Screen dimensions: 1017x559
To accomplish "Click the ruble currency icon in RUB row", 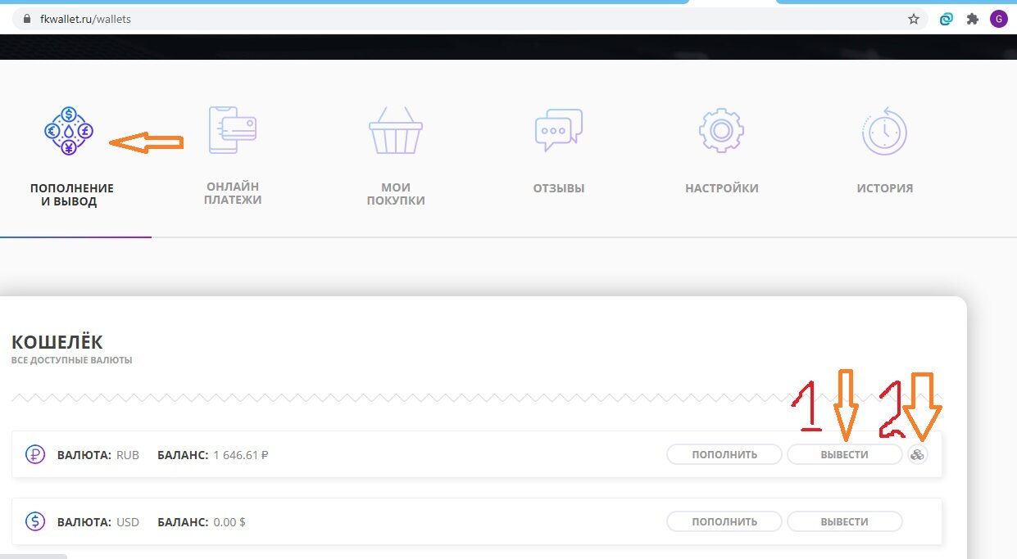I will click(35, 454).
